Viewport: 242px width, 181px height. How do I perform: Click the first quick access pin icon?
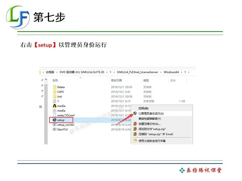(42, 80)
